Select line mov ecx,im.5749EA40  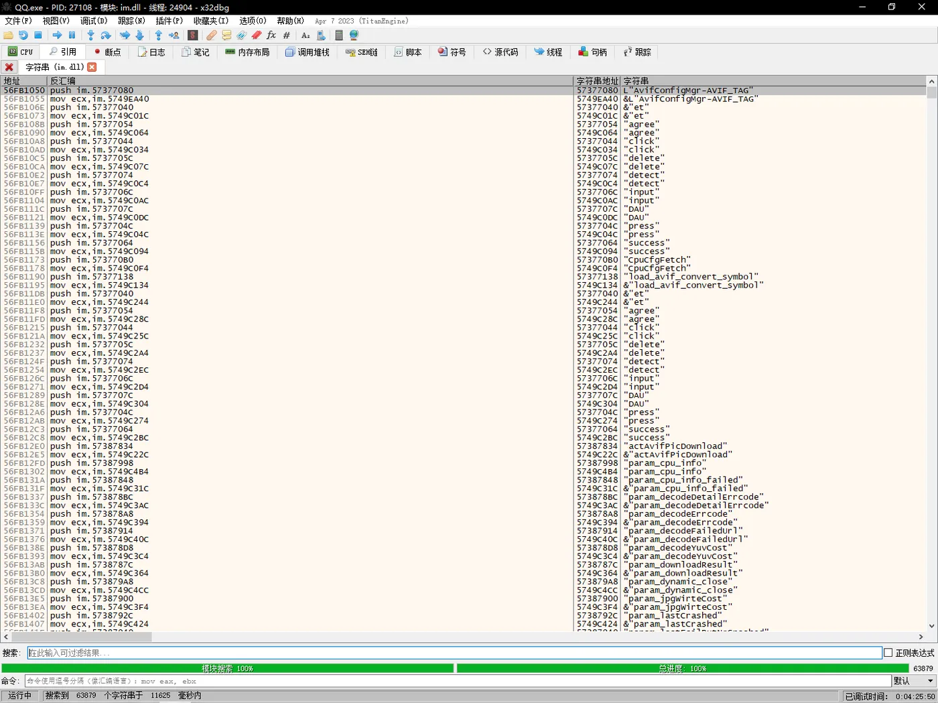click(100, 99)
